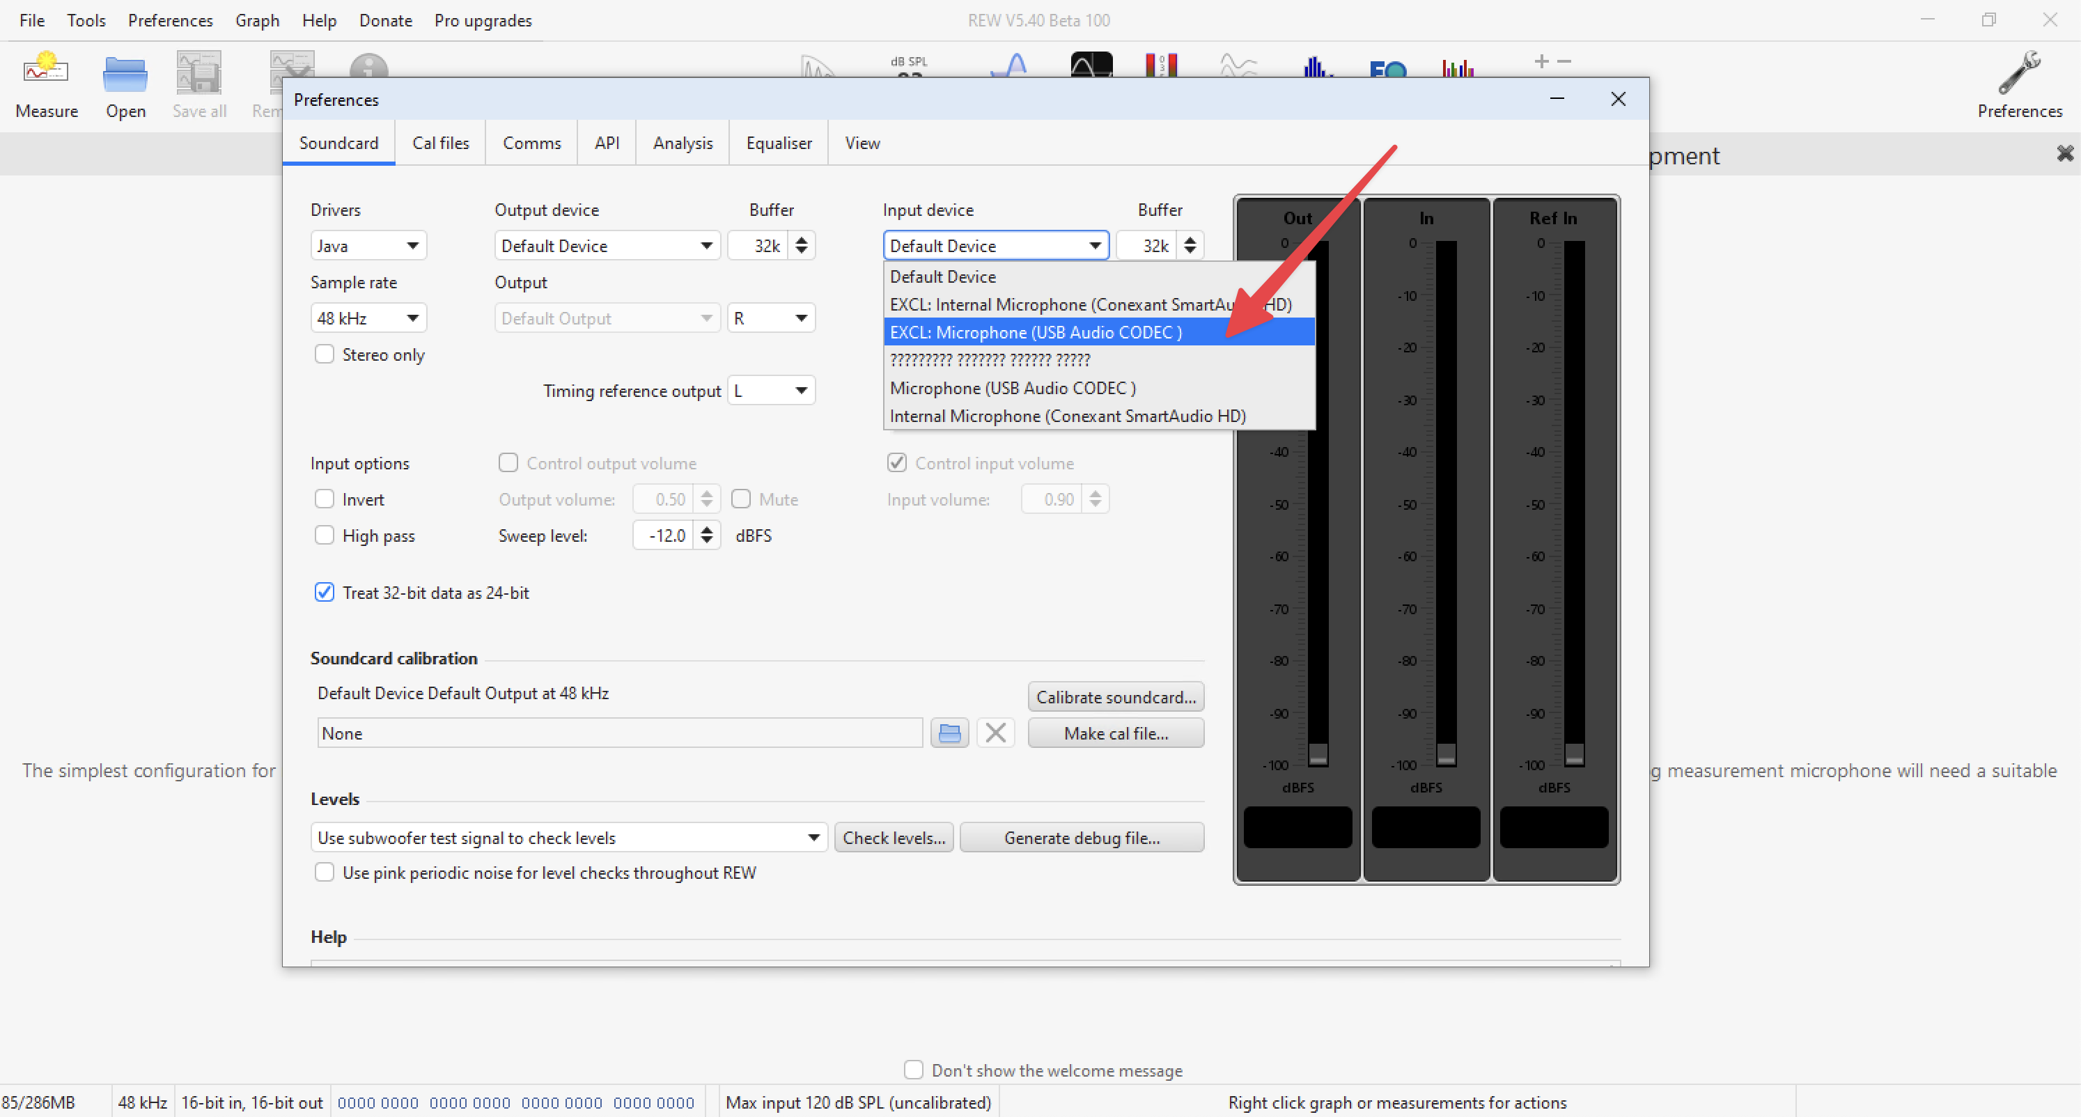Switch to the Cal files tab
The image size is (2081, 1117).
440,143
